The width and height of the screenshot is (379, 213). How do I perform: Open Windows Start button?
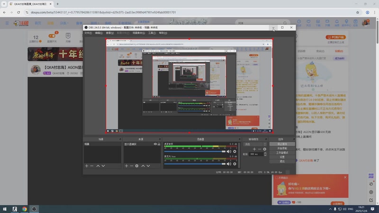click(5, 209)
